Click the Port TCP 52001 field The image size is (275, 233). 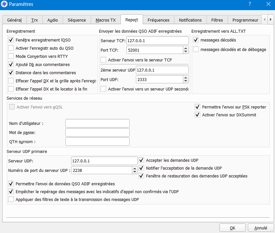point(155,50)
